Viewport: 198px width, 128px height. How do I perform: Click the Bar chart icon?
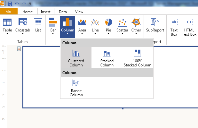coord(53,22)
